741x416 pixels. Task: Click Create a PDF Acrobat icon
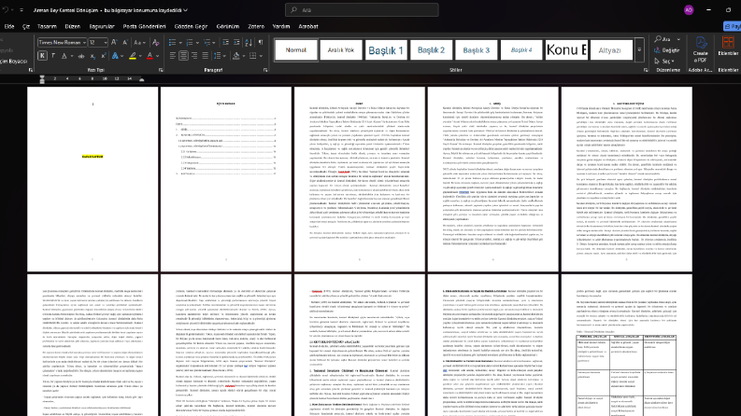point(701,50)
